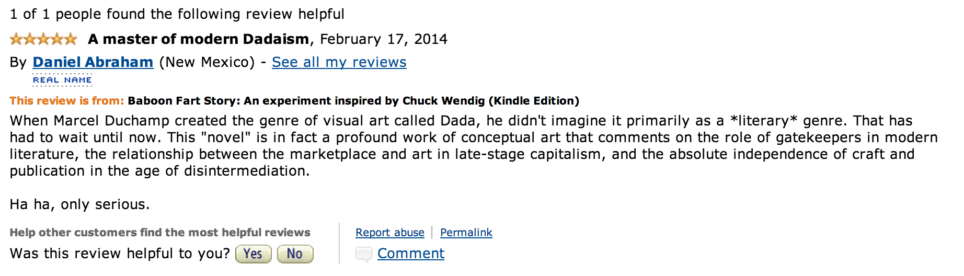
Task: Open Daniel Abraham's profile link
Action: click(93, 62)
